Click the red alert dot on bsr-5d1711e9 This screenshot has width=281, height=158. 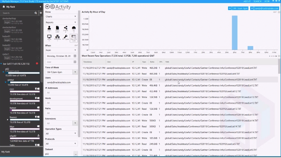point(37,63)
